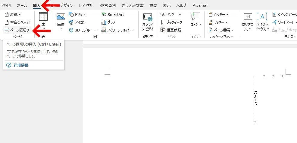Open the 図形 shapes dropdown
This screenshot has width=297, height=143.
tap(77, 14)
